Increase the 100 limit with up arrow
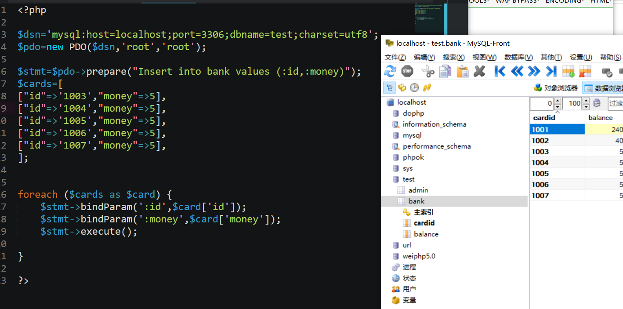Image resolution: width=623 pixels, height=309 pixels. pos(586,101)
